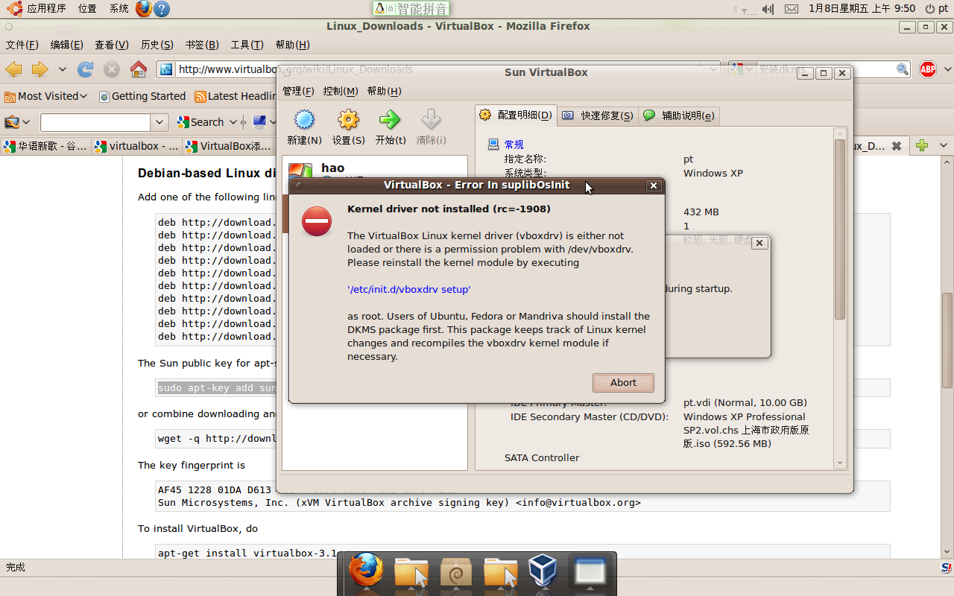Click the Google toolbar monitor icon
Screen dimensions: 954x596
(x=259, y=122)
